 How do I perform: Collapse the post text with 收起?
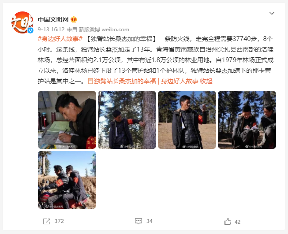pos(206,81)
